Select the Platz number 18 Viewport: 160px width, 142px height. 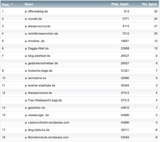pos(4,137)
